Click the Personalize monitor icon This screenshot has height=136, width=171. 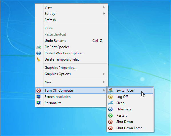pos(39,103)
